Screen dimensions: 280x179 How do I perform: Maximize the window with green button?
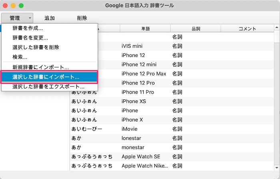tap(21, 6)
